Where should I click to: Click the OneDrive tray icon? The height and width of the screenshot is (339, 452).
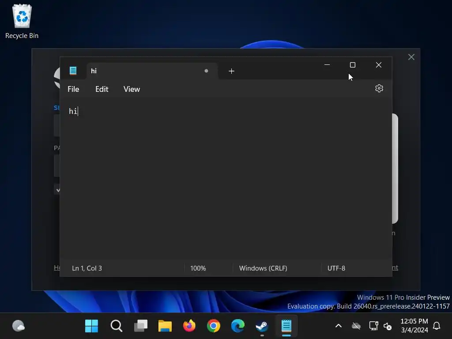click(356, 326)
